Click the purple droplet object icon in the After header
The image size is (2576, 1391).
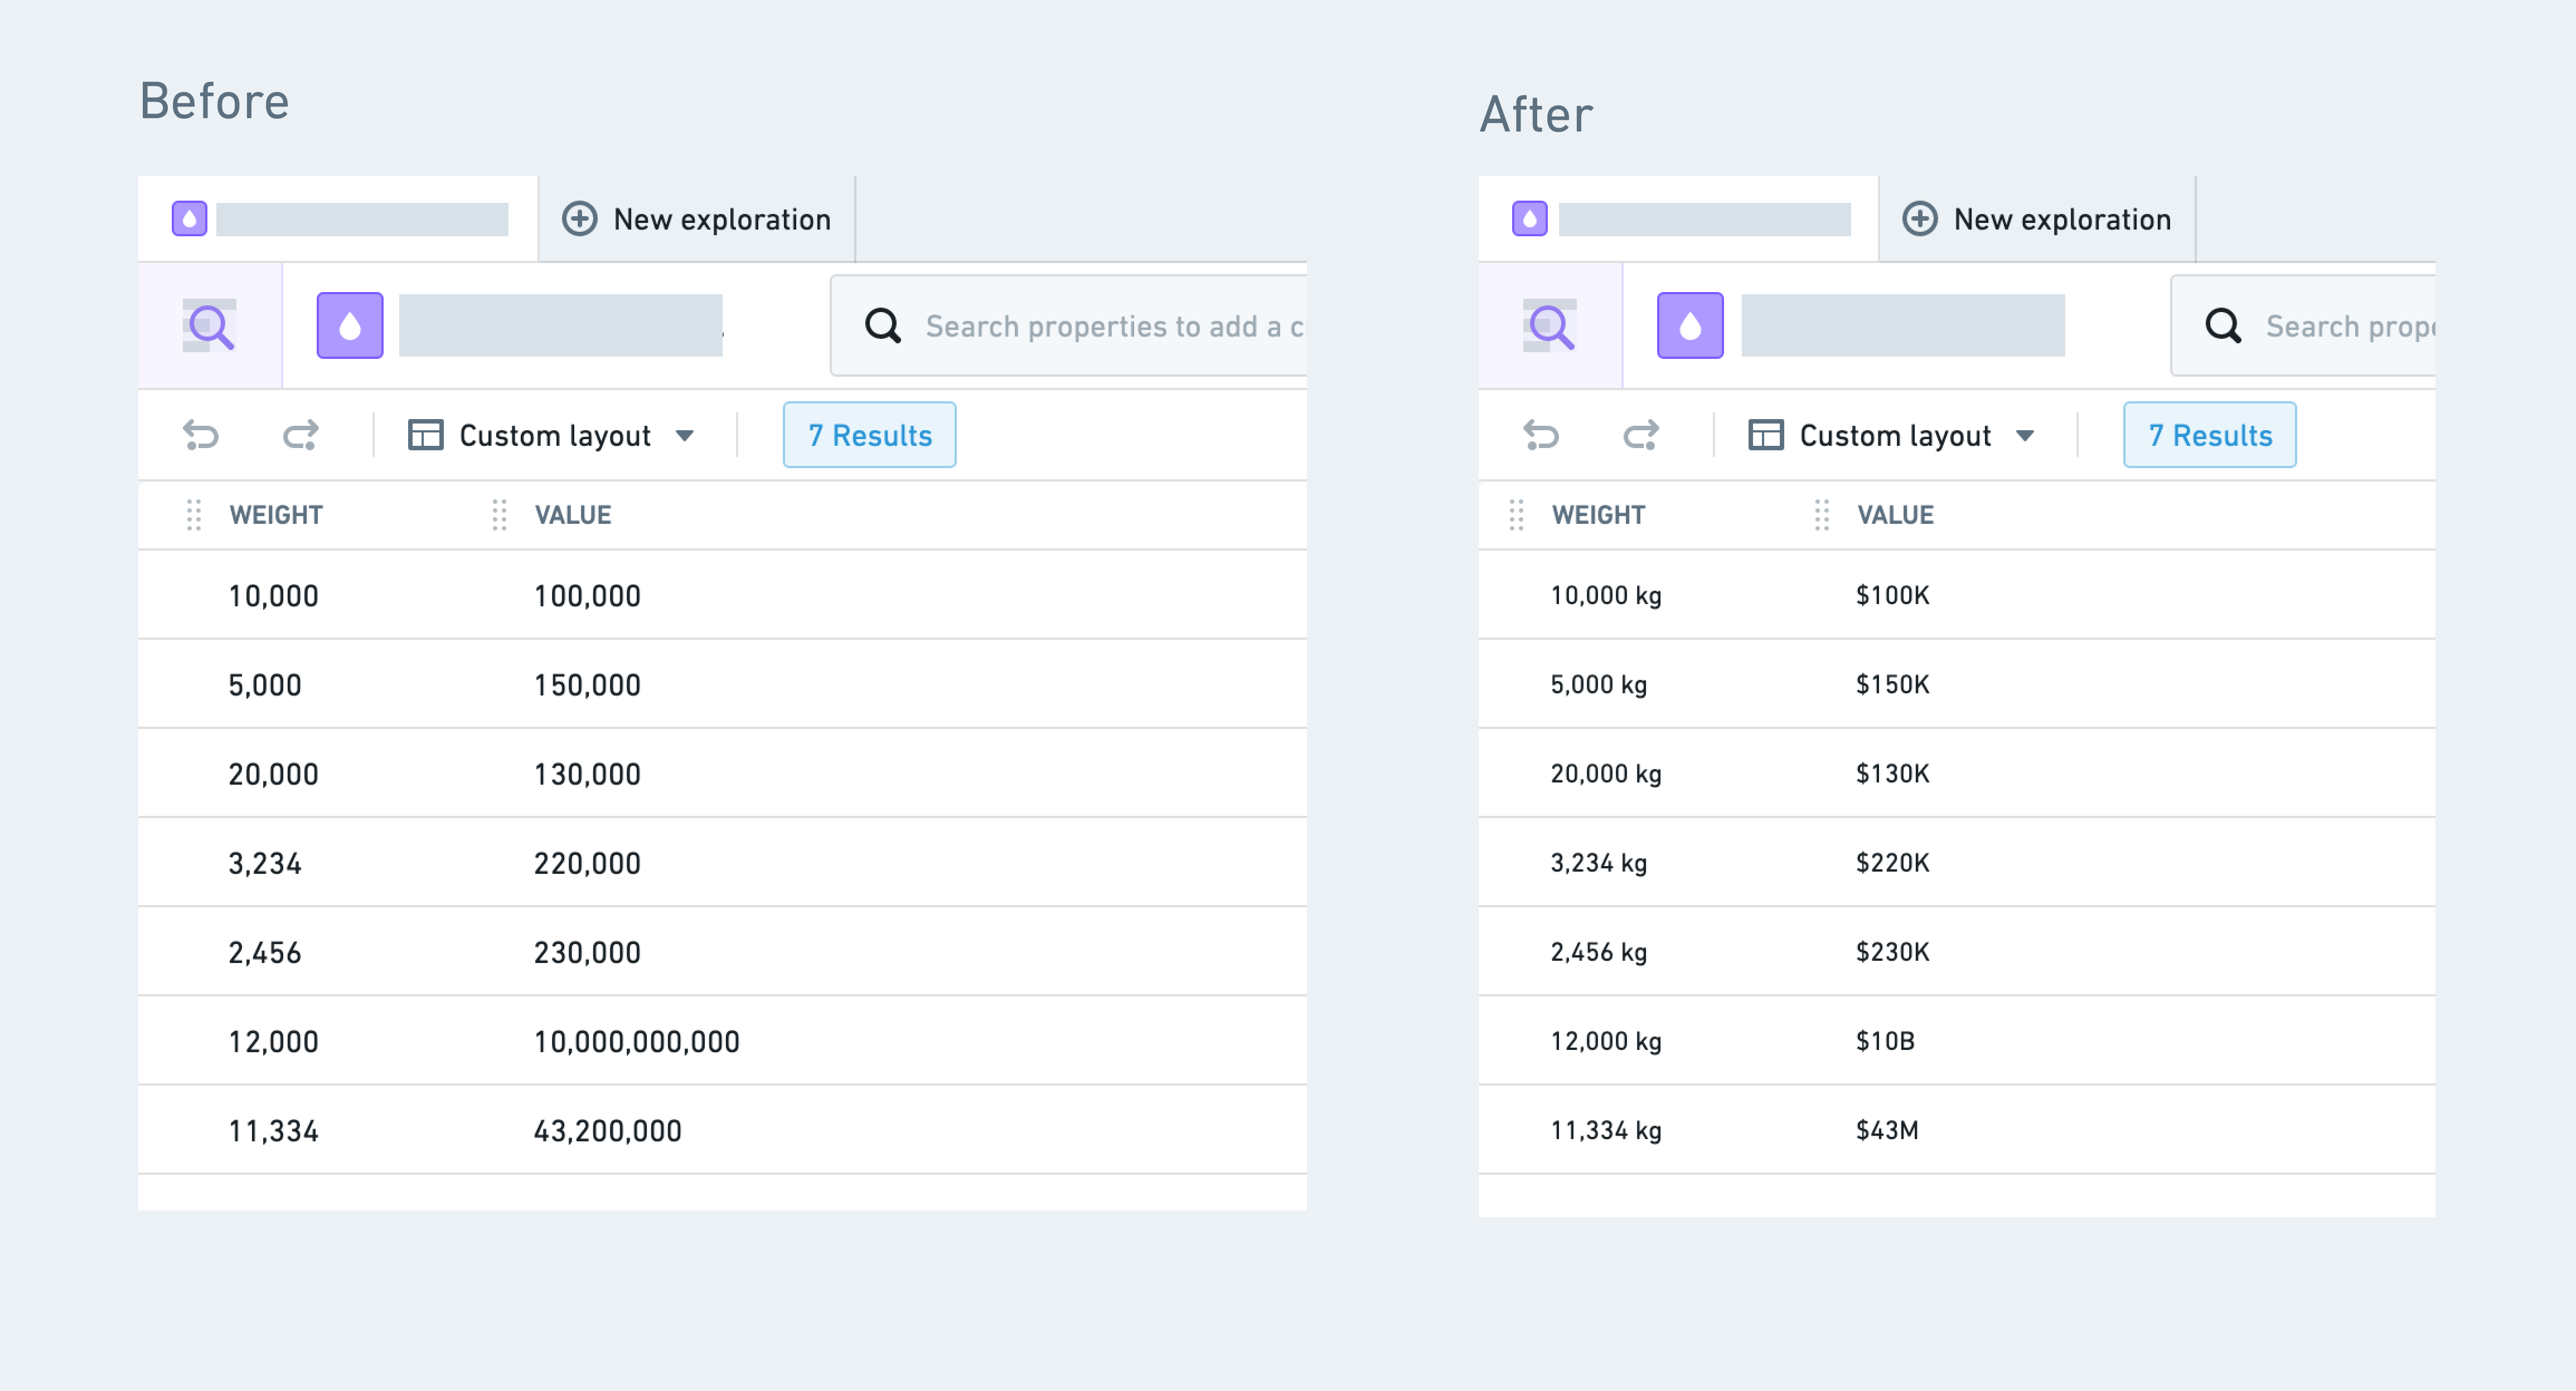point(1690,326)
